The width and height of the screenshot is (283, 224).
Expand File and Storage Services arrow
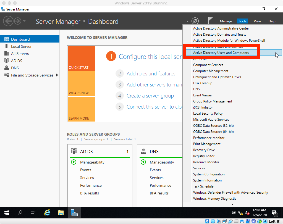57,75
